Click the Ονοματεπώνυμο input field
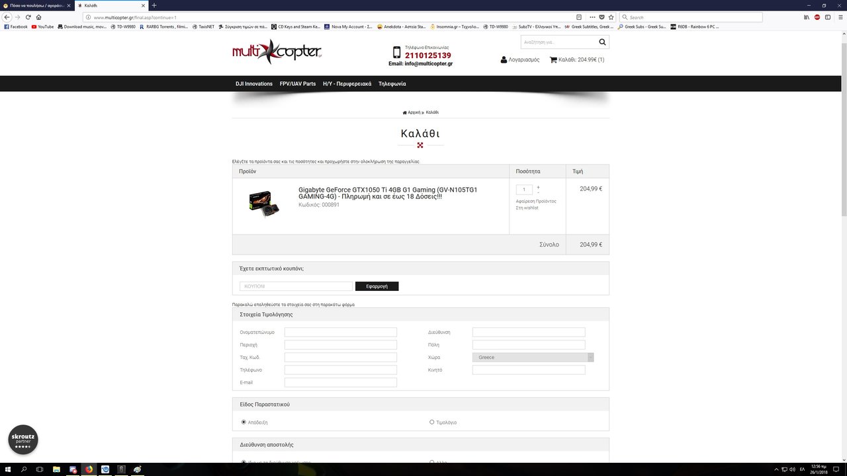Image resolution: width=847 pixels, height=476 pixels. pos(341,332)
